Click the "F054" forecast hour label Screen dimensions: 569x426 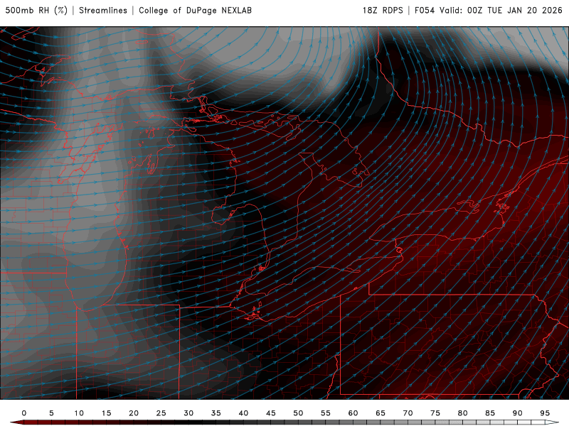pos(425,11)
